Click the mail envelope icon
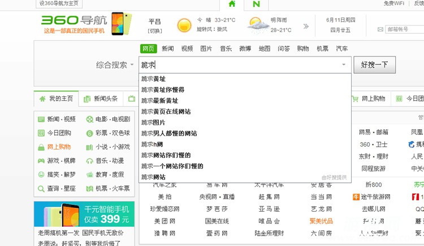 click(380, 29)
